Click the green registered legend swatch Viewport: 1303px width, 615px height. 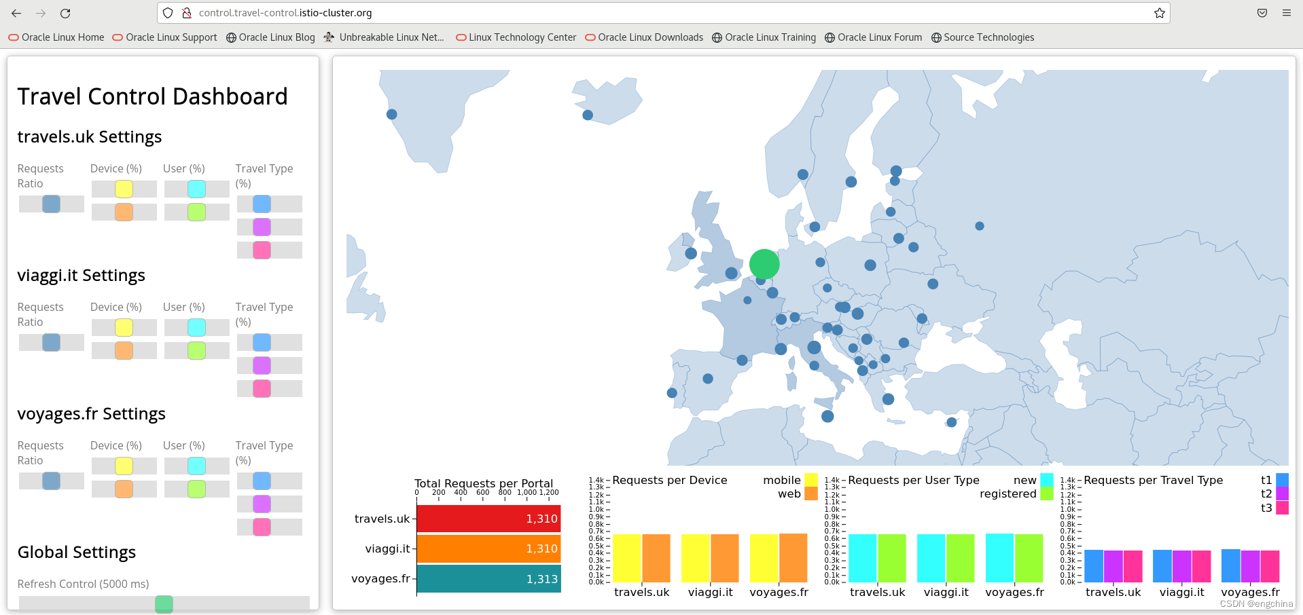tap(1047, 493)
